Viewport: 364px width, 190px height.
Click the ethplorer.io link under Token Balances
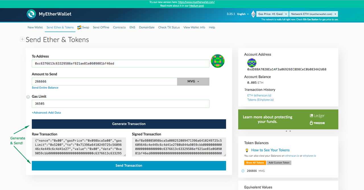309,156
